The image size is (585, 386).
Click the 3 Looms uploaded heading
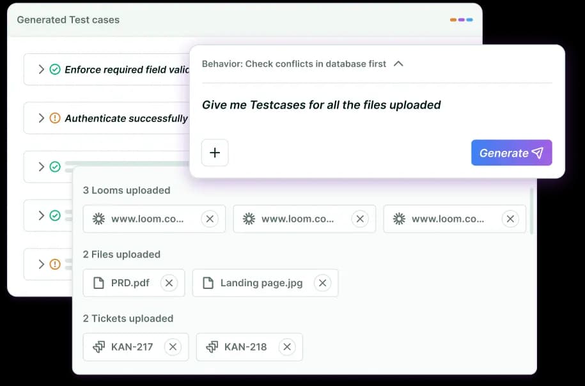[x=127, y=190]
